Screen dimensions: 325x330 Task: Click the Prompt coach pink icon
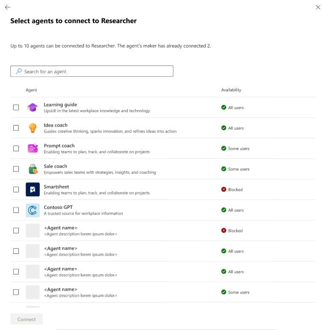click(33, 148)
